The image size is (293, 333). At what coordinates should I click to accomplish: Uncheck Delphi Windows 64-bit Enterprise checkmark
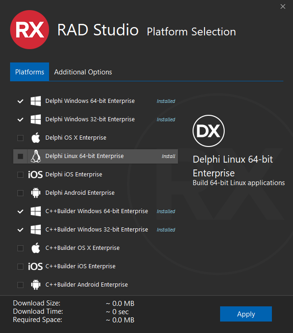(x=20, y=101)
